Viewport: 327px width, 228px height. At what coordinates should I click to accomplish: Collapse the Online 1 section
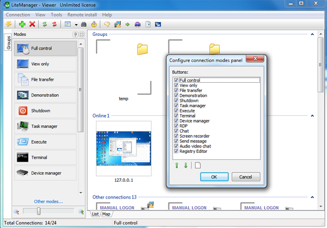pyautogui.click(x=312, y=115)
